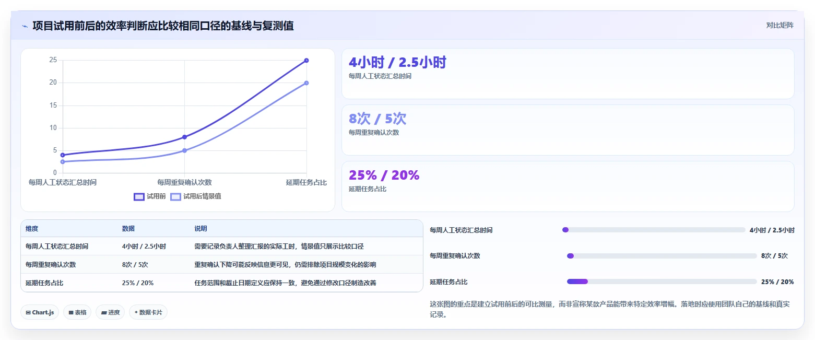This screenshot has width=815, height=340.
Task: Select the 试用后 point at value 2.5
Action: click(63, 162)
